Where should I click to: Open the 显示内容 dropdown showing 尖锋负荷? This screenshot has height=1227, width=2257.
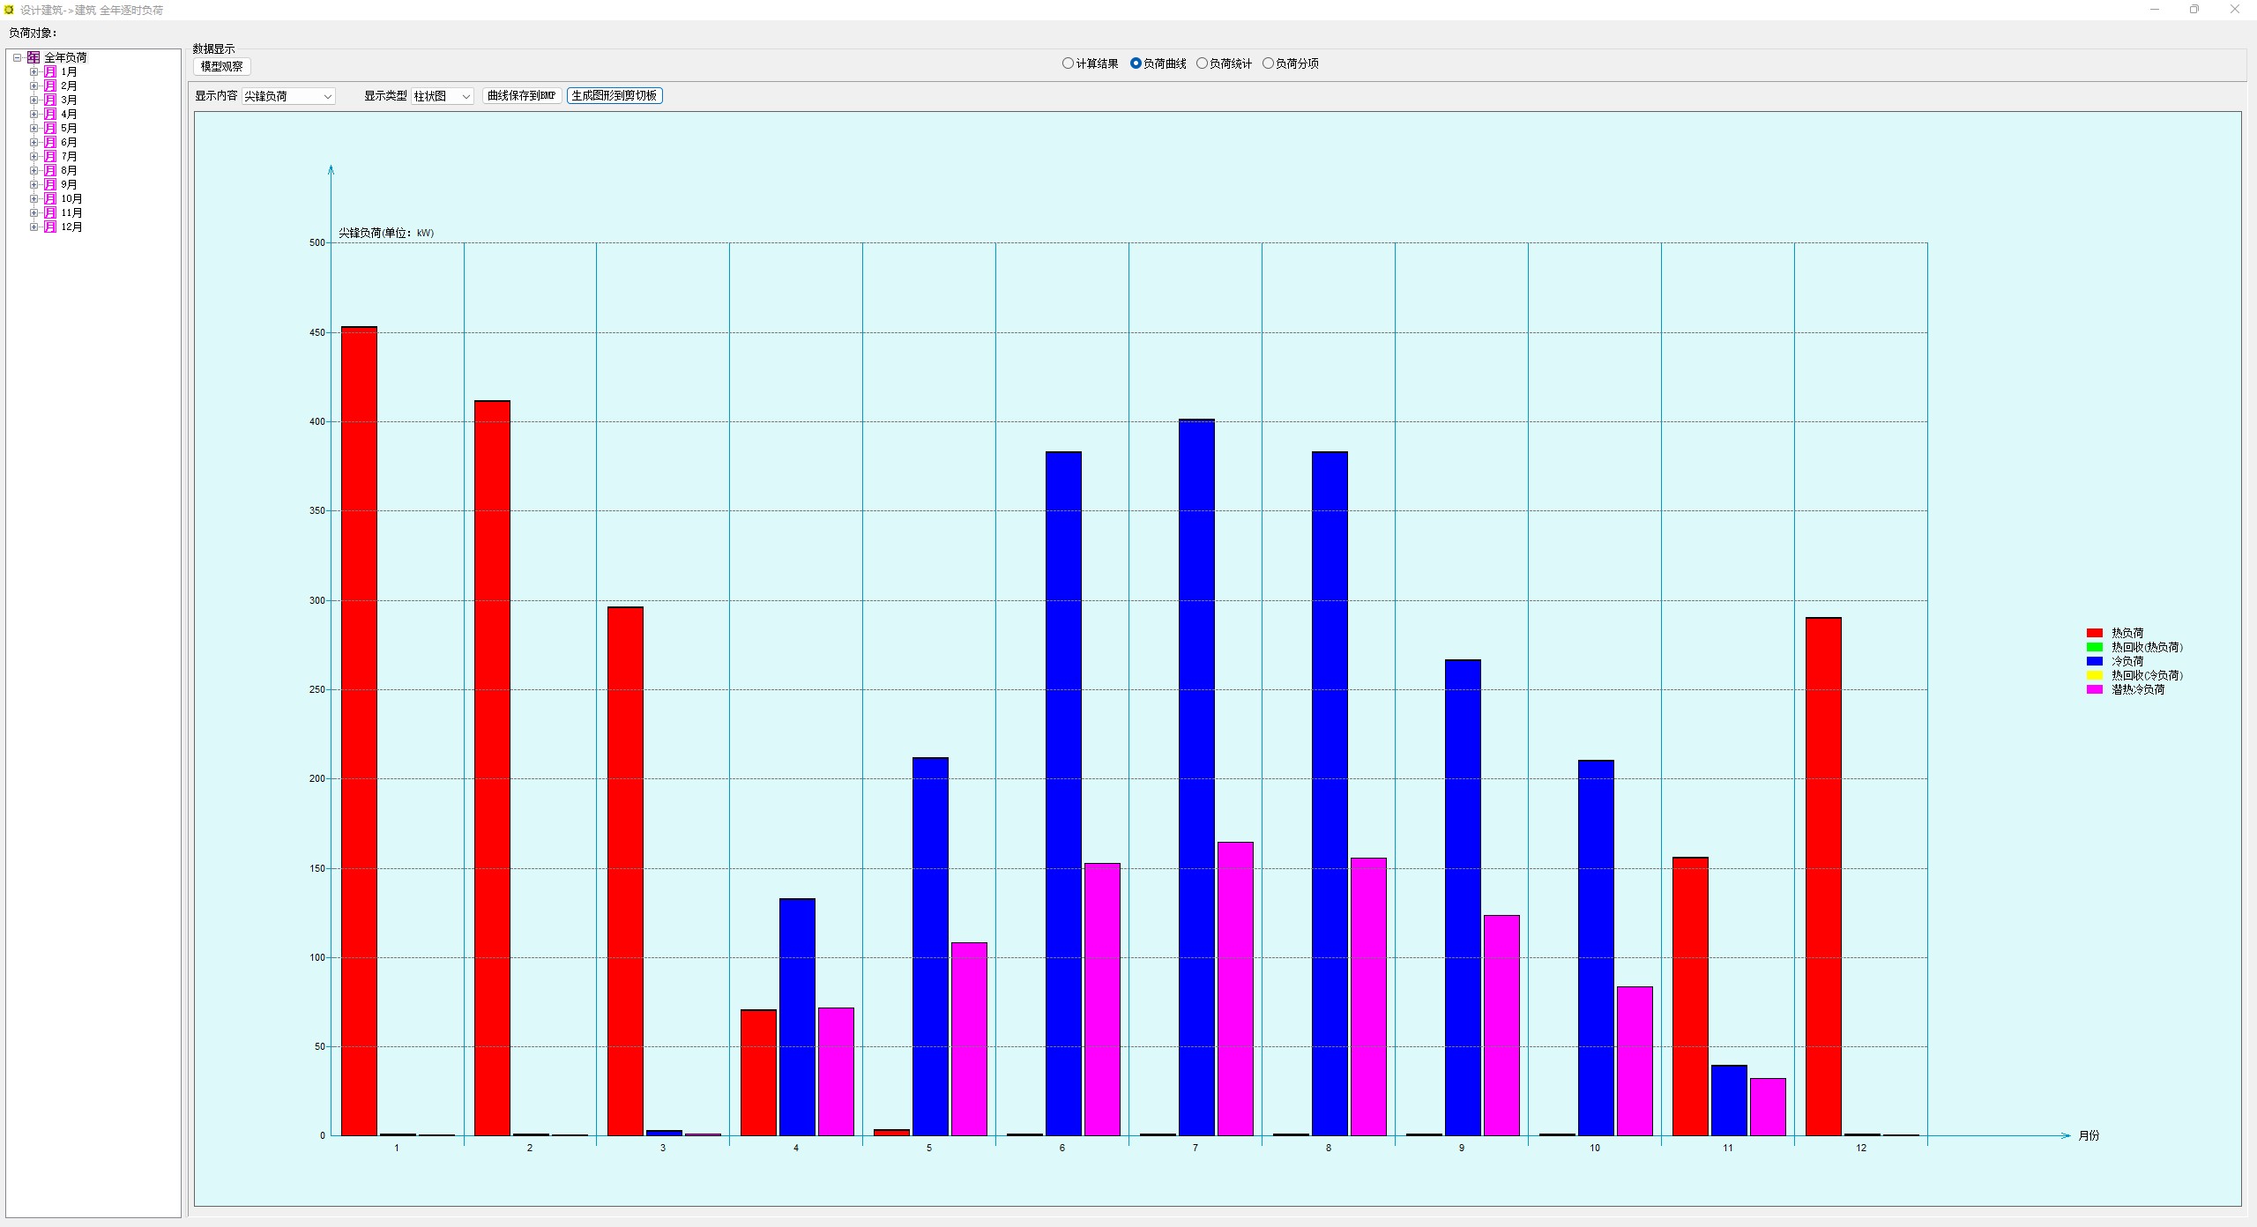(288, 96)
